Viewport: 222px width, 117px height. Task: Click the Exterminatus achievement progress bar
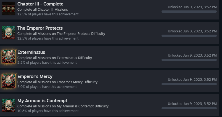coord(189,60)
